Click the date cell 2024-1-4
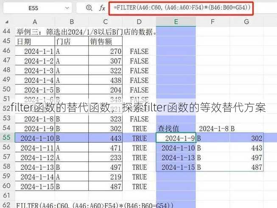277x208 pixels. [x=35, y=80]
